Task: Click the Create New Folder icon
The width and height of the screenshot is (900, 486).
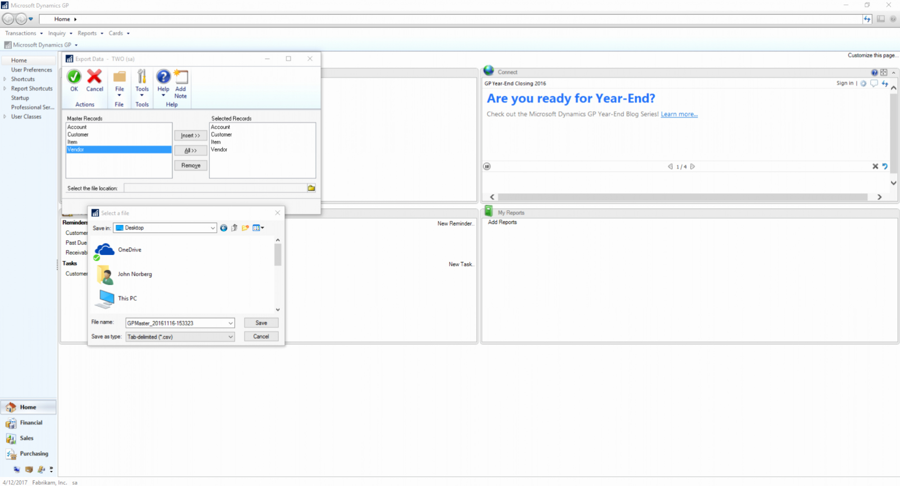Action: click(x=245, y=227)
